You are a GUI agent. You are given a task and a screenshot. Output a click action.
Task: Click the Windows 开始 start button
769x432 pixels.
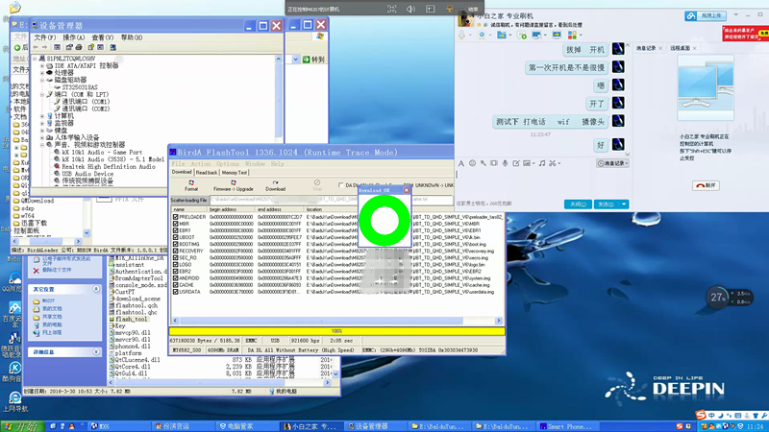point(21,426)
